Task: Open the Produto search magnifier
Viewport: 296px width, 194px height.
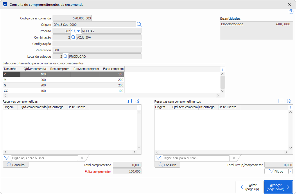Action: pos(73,31)
